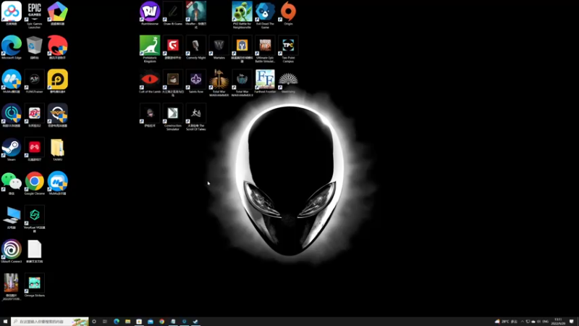Launch the Saints Row shortcut
579x326 pixels.
click(x=196, y=81)
